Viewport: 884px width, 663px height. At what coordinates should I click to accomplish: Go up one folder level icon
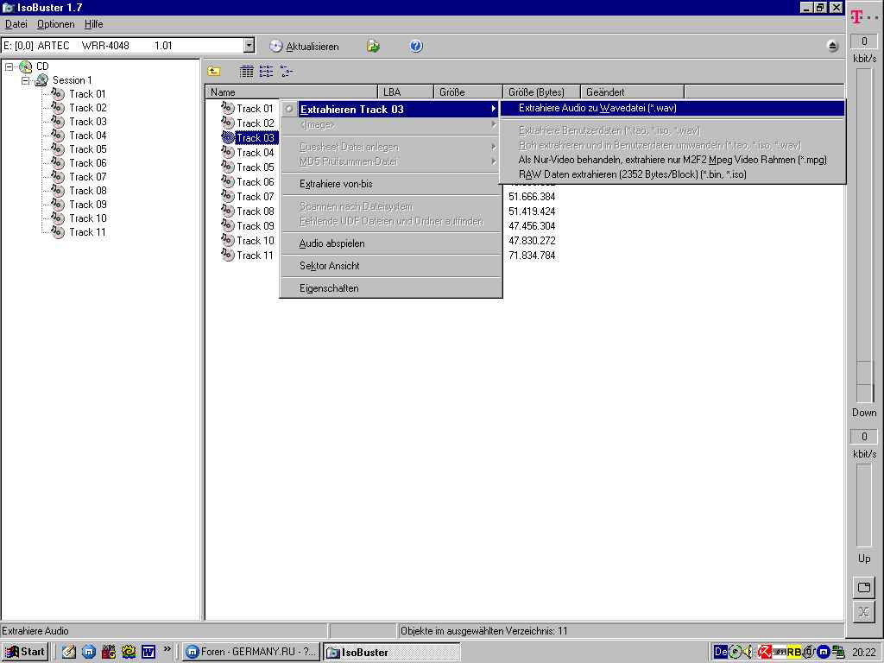214,71
